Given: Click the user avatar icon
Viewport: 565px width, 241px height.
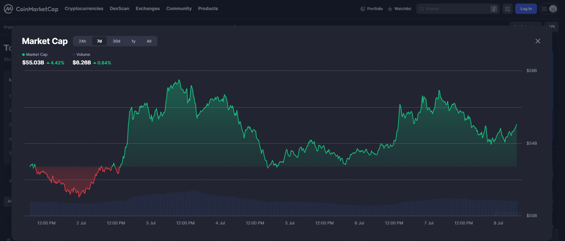Looking at the screenshot, I should coord(553,9).
